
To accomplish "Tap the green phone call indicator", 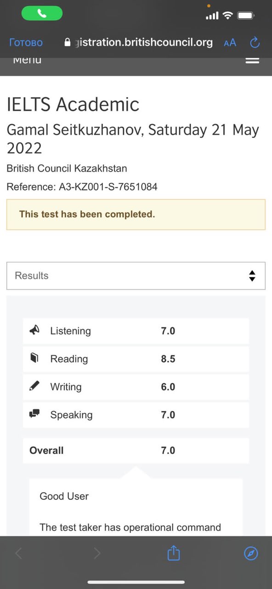I will pyautogui.click(x=42, y=14).
